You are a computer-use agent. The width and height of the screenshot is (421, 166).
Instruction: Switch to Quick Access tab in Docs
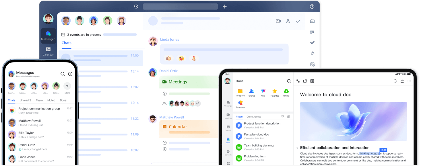pyautogui.click(x=254, y=117)
